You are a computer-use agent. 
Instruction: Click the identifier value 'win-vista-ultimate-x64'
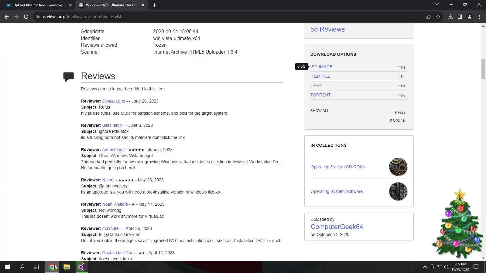click(x=176, y=38)
